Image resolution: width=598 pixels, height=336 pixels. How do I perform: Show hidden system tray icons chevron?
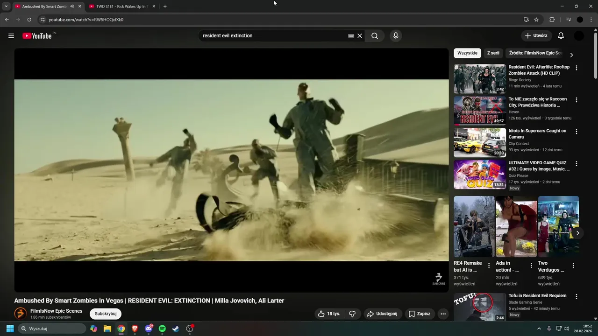click(539, 329)
